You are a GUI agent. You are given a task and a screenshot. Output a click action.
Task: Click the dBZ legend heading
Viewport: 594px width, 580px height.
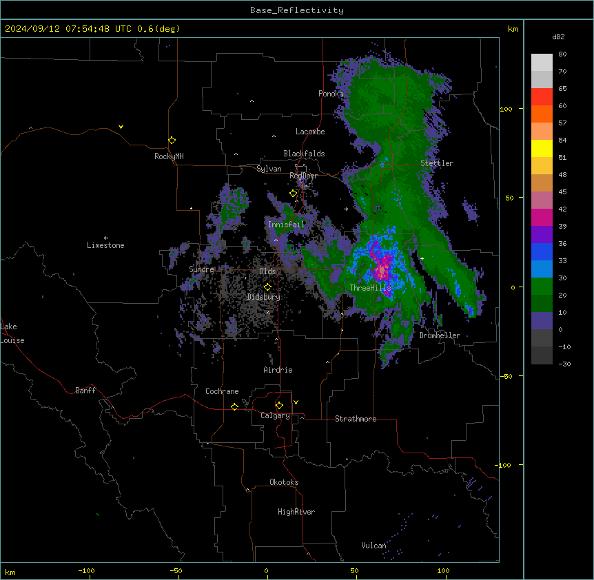(x=558, y=37)
